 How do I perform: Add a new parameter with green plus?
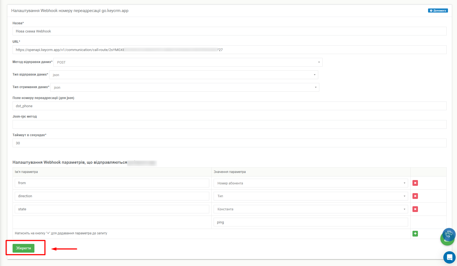(415, 234)
